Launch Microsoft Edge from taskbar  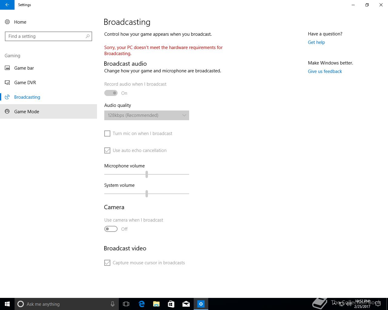(x=142, y=304)
